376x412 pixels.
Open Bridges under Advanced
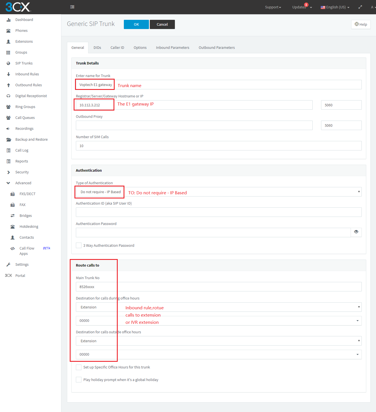(x=26, y=216)
